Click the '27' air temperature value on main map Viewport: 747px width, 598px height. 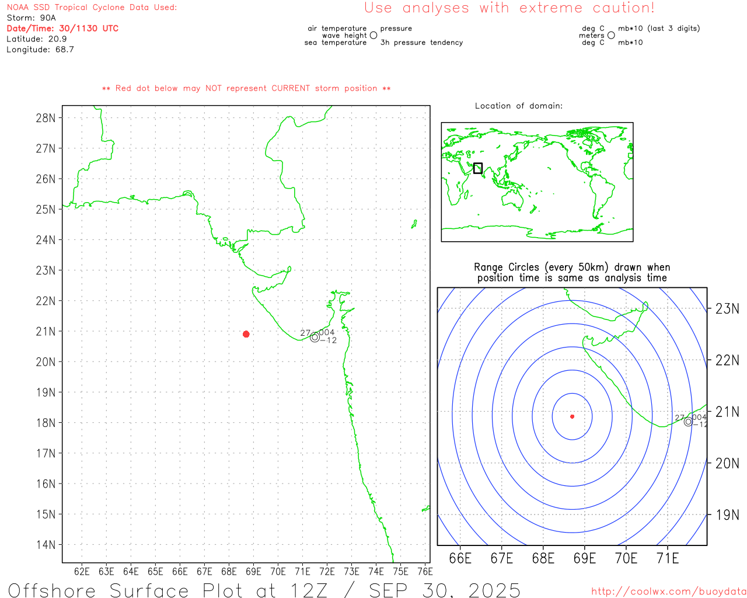(x=305, y=333)
